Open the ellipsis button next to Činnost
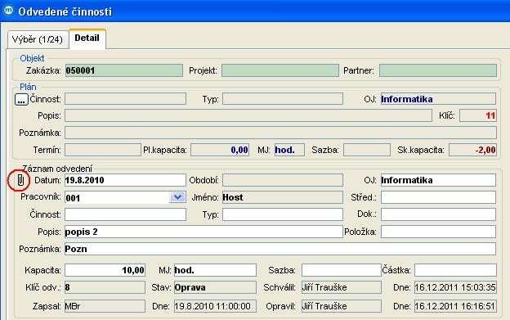Viewport: 510px width, 320px height. tap(21, 100)
